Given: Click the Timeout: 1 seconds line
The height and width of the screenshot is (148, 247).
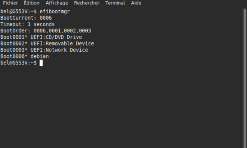Looking at the screenshot, I should [28, 24].
